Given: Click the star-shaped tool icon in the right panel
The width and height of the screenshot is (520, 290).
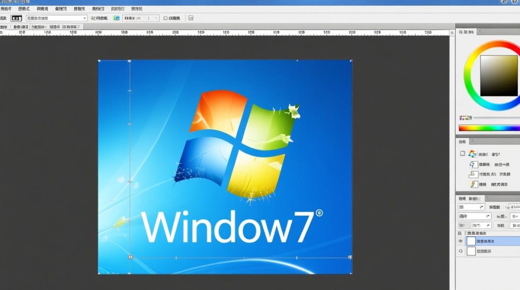Looking at the screenshot, I should tap(473, 164).
